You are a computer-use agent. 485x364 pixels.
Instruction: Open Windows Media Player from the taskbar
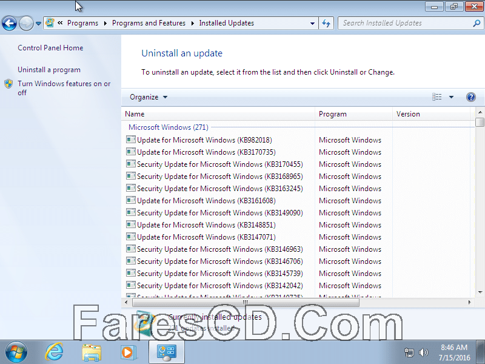coord(128,352)
